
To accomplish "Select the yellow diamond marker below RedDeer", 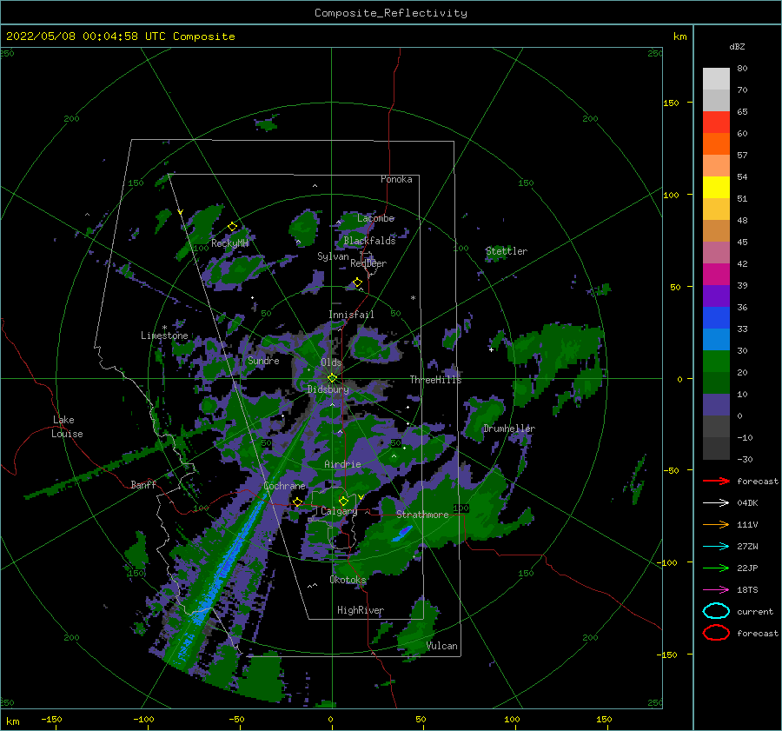I will pyautogui.click(x=357, y=282).
